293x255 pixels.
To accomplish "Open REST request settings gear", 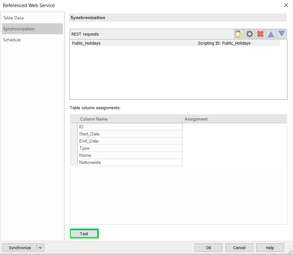I will pos(250,34).
